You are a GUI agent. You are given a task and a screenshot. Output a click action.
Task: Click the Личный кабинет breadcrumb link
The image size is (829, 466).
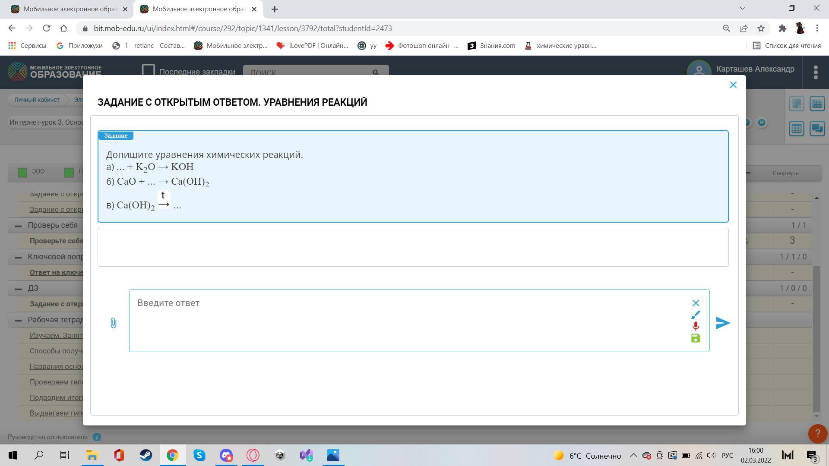[x=37, y=100]
